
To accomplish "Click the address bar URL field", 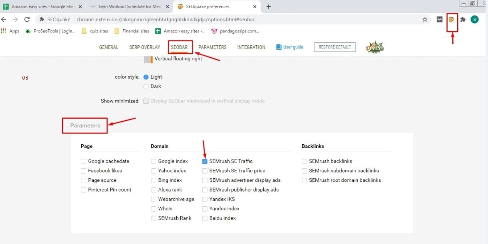I will point(232,19).
